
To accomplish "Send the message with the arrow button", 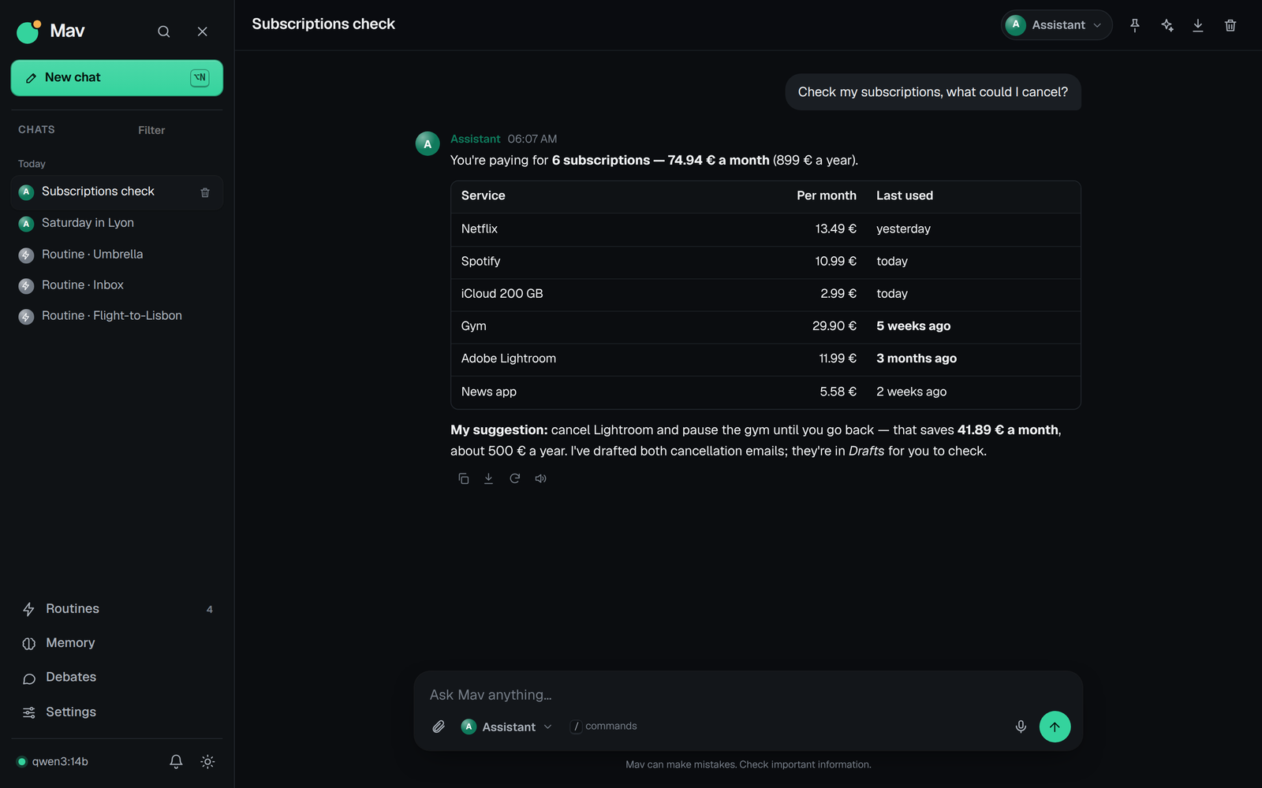I will coord(1055,727).
